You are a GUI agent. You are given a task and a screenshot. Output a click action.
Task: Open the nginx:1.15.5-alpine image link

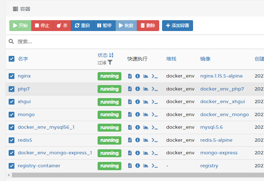222,76
